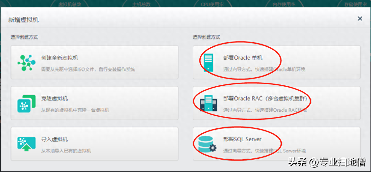Select 部署Oracle 单机 deployment title
The image size is (371, 172).
[x=243, y=58]
